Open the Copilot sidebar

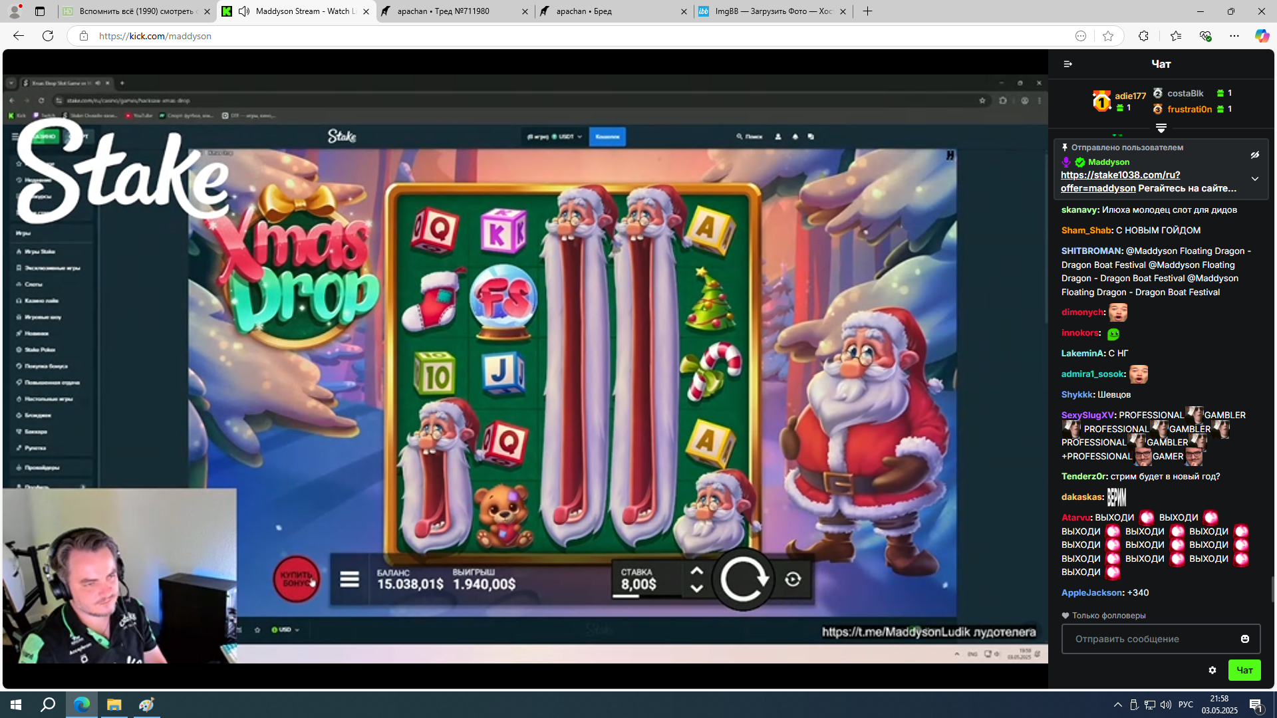(x=1262, y=36)
